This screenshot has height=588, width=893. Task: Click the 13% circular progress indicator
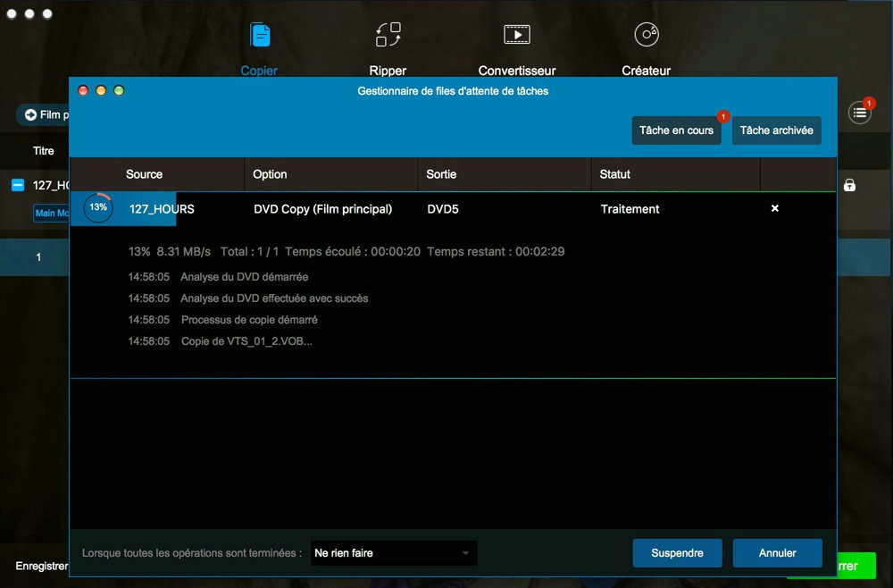pyautogui.click(x=98, y=208)
